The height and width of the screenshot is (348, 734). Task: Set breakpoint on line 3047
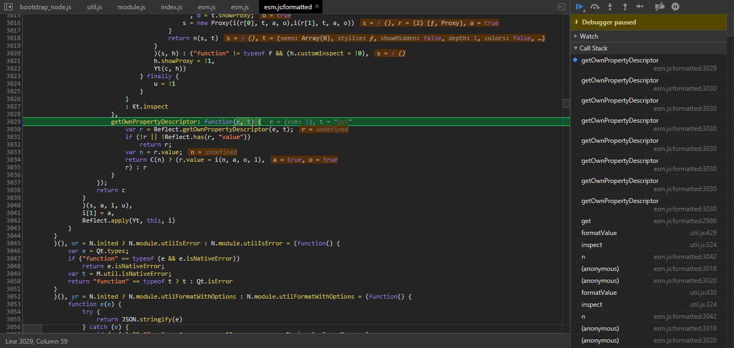click(x=13, y=258)
